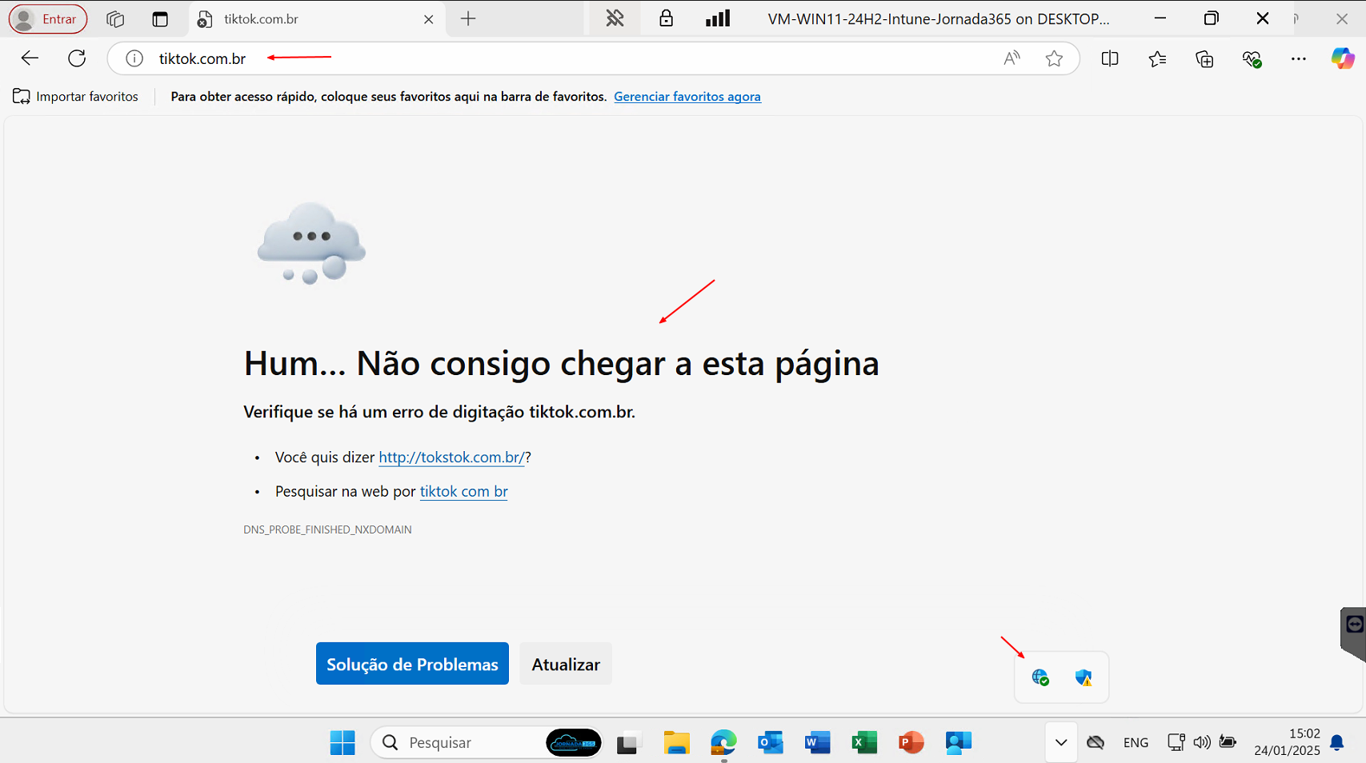This screenshot has width=1366, height=763.
Task: Open the tab actions menu icon
Action: click(x=160, y=19)
